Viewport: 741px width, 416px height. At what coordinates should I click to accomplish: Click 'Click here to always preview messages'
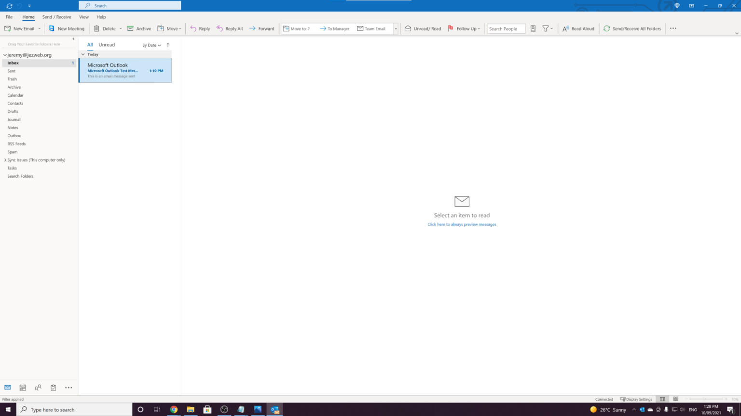(x=462, y=224)
